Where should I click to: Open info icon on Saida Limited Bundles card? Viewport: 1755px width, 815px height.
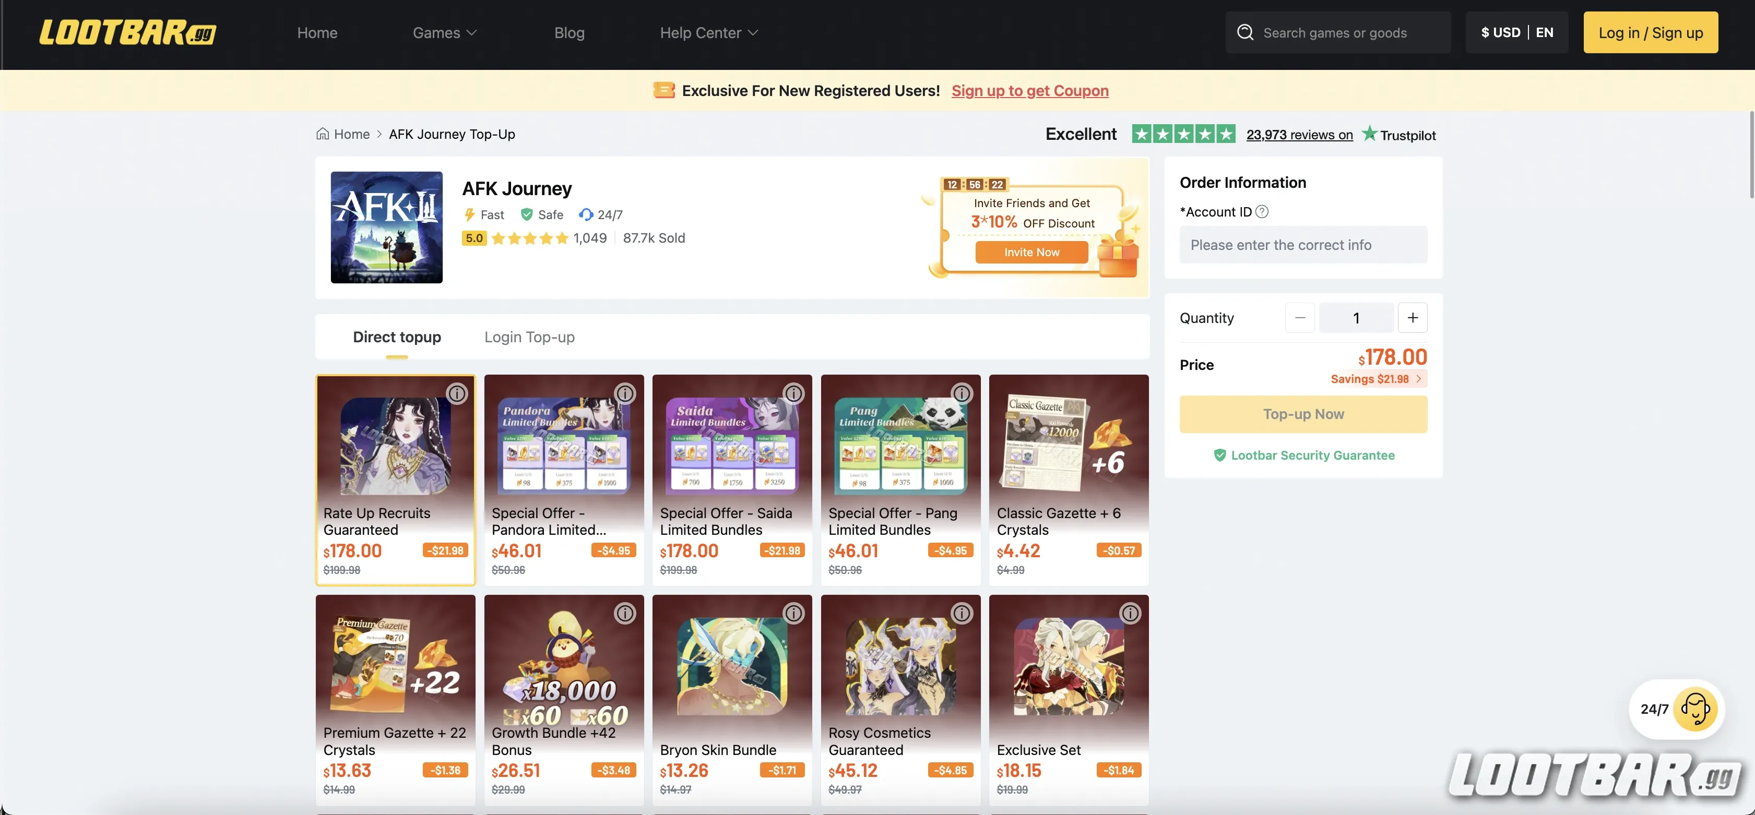[793, 393]
